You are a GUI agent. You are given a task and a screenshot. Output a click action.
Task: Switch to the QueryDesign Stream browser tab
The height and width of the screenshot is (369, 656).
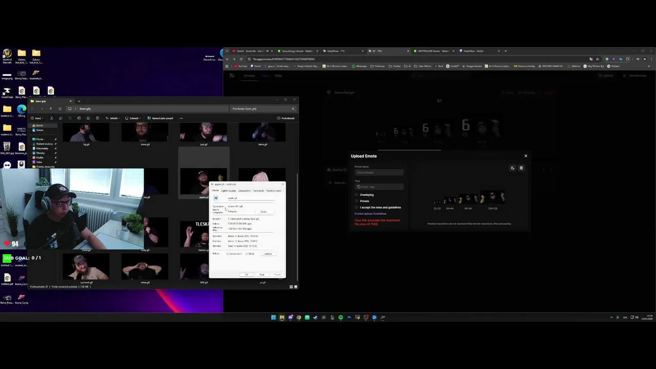[x=297, y=51]
